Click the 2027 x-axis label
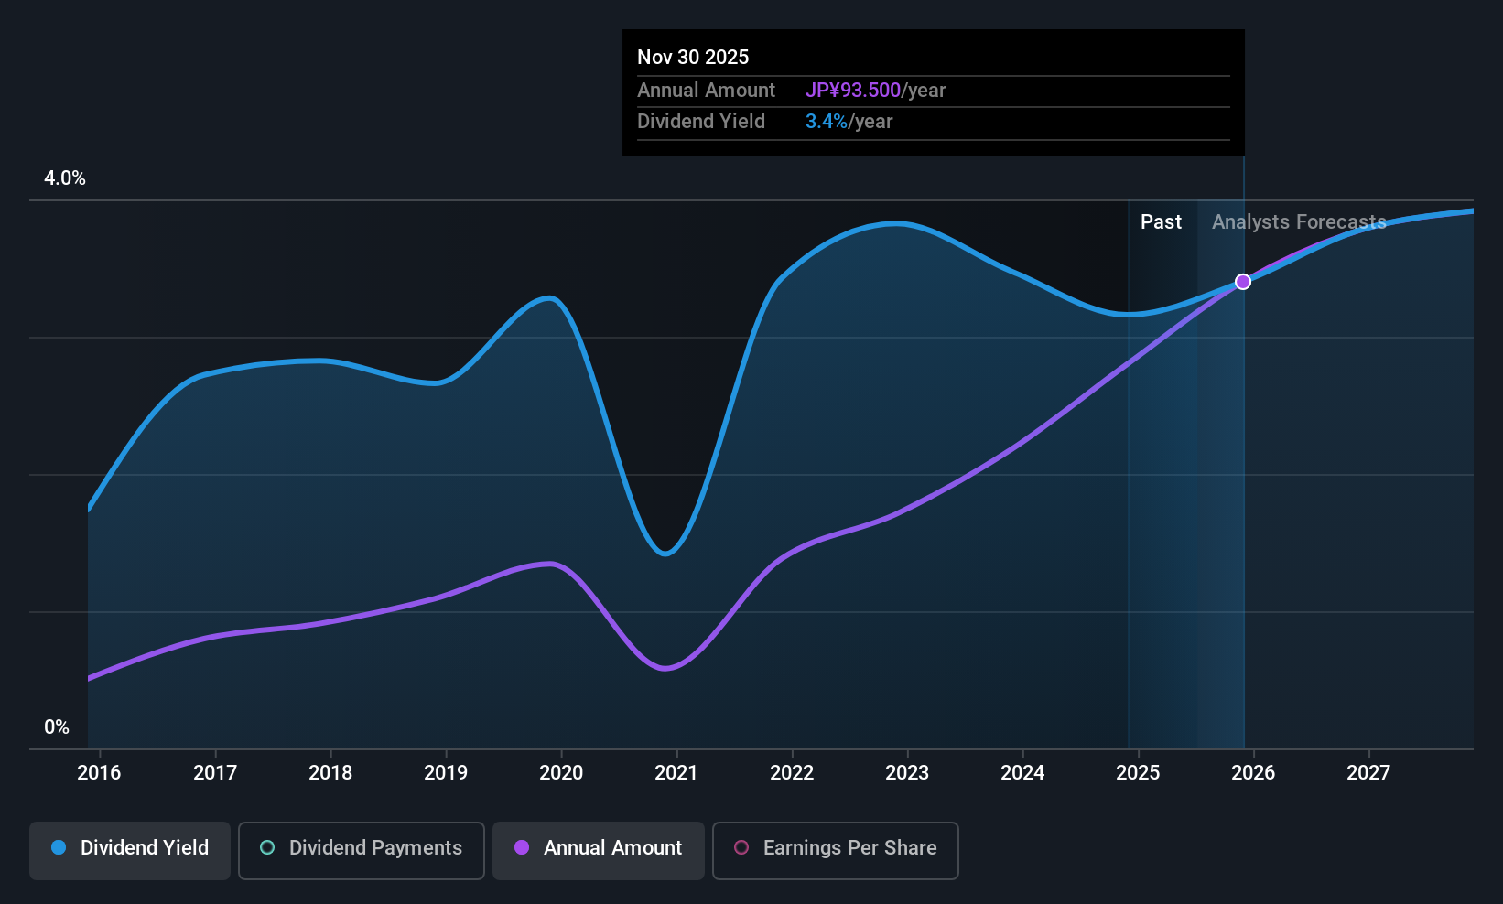The width and height of the screenshot is (1503, 904). click(1368, 772)
